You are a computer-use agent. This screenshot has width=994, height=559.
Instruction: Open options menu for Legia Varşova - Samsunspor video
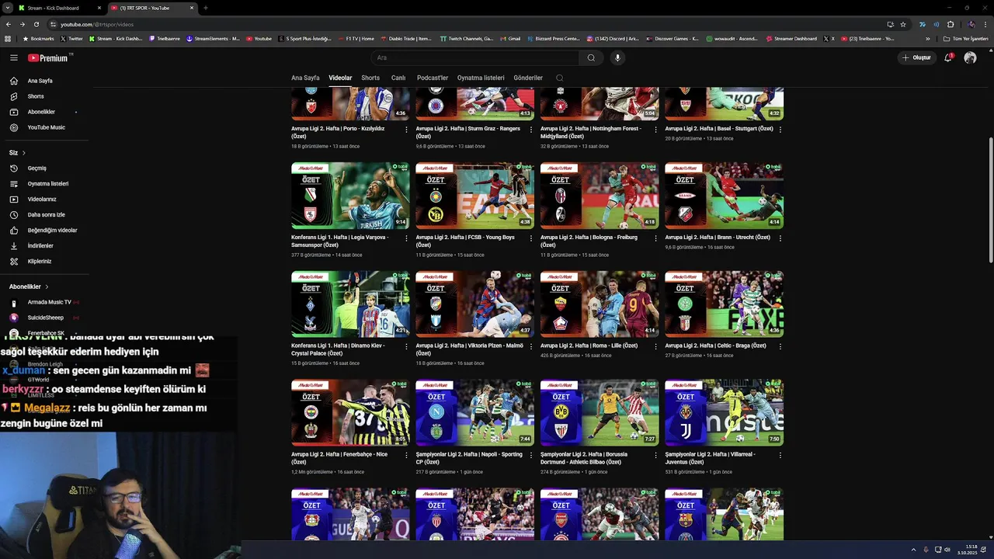pyautogui.click(x=406, y=238)
